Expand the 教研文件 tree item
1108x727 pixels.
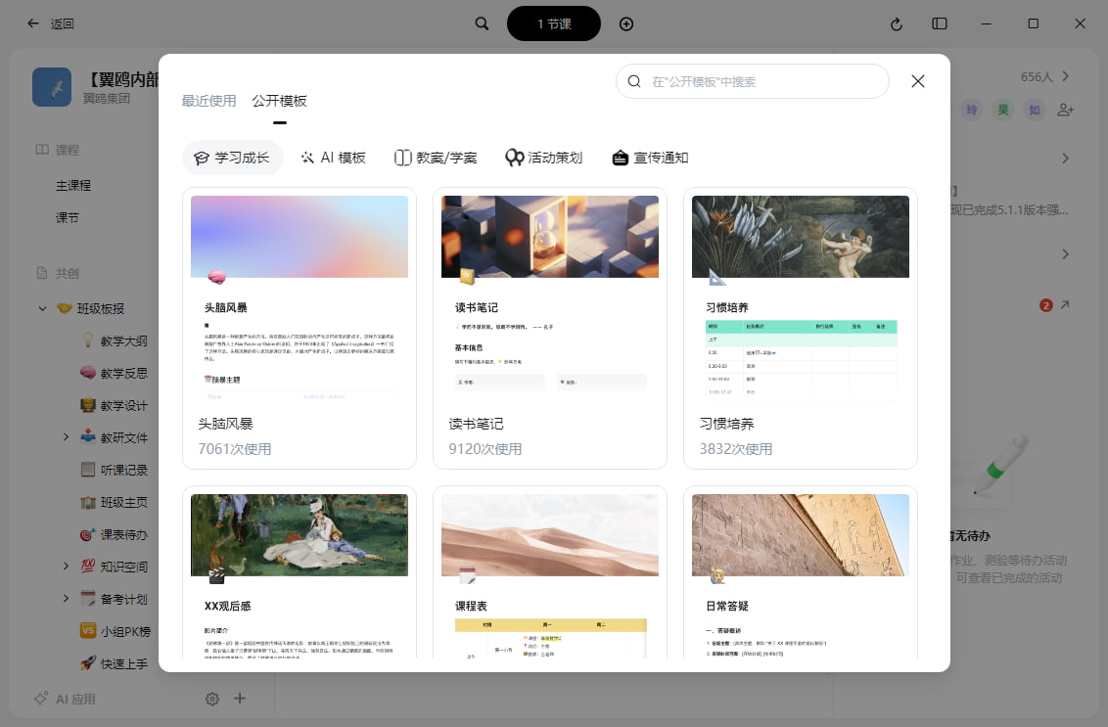point(66,437)
